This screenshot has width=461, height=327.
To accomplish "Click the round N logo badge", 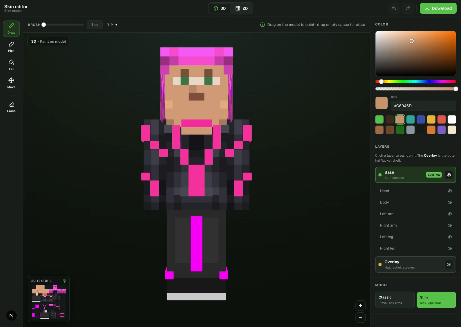I will 12,315.
